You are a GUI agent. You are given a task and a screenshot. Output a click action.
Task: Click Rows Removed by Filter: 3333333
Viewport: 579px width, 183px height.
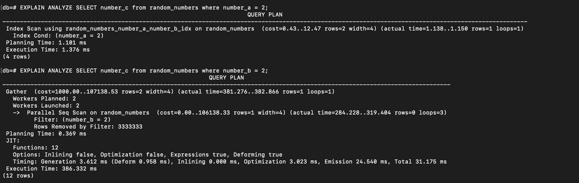pyautogui.click(x=88, y=127)
